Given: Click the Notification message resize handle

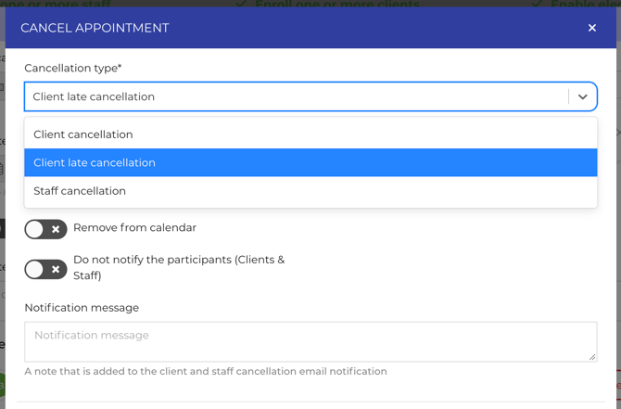Looking at the screenshot, I should point(592,357).
